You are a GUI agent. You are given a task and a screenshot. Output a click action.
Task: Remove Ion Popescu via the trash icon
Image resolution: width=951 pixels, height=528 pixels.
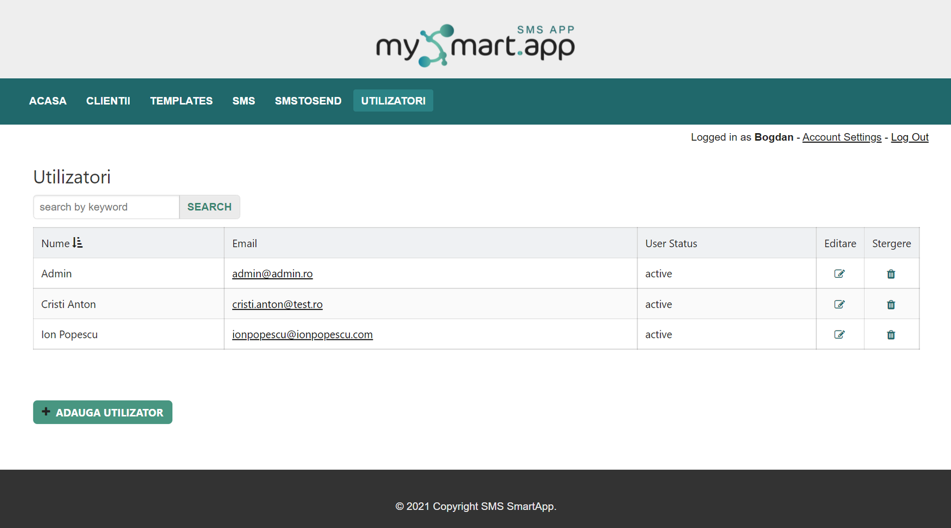[891, 334]
